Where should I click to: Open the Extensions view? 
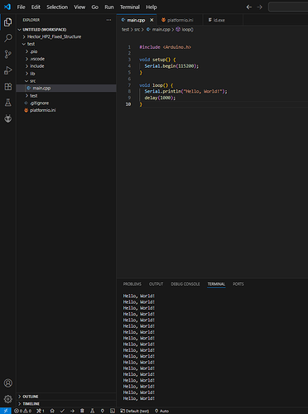[8, 87]
